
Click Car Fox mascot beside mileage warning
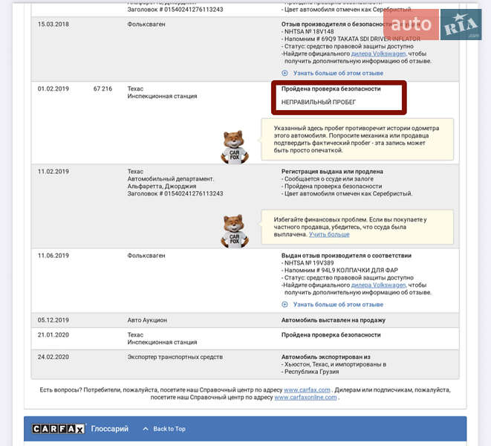click(235, 147)
